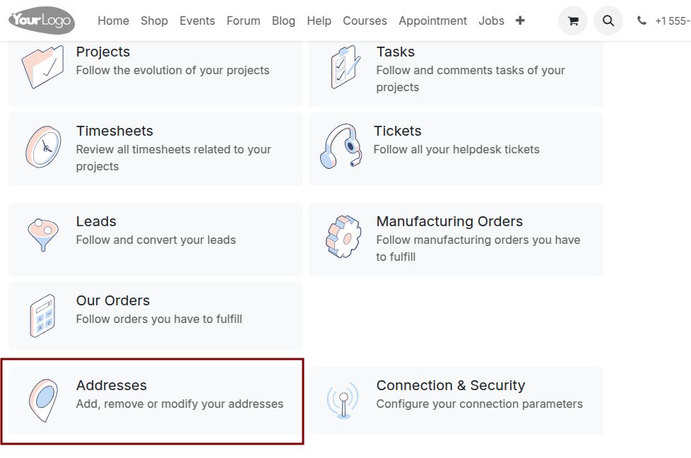This screenshot has height=458, width=691.
Task: Open the Shop menu item
Action: click(154, 20)
